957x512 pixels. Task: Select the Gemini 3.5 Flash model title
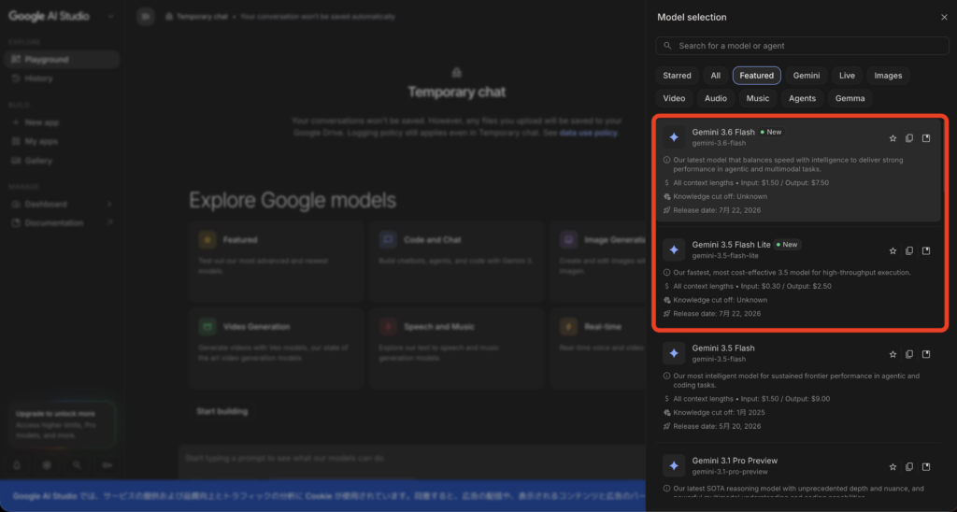723,348
